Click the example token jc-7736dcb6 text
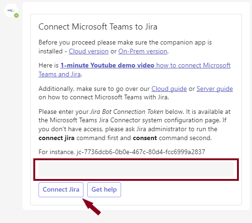Screen dimensions: 252x223 point(141,152)
